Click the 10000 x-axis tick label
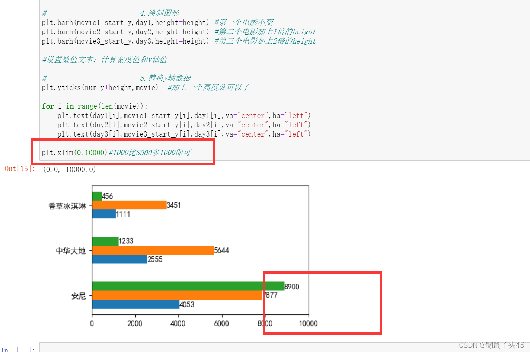This screenshot has height=352, width=530. (x=308, y=324)
